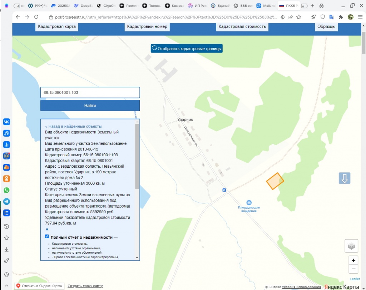Open the VK sidebar icon

pyautogui.click(x=6, y=122)
